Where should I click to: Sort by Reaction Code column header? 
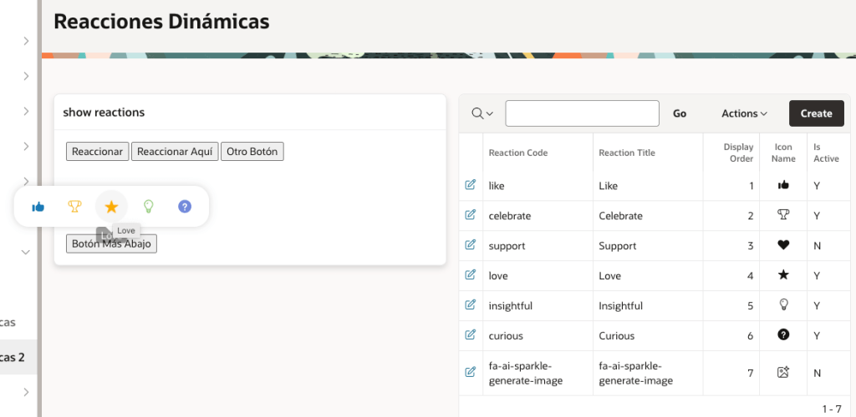point(518,153)
